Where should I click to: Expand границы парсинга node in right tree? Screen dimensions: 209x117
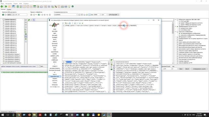(175, 61)
